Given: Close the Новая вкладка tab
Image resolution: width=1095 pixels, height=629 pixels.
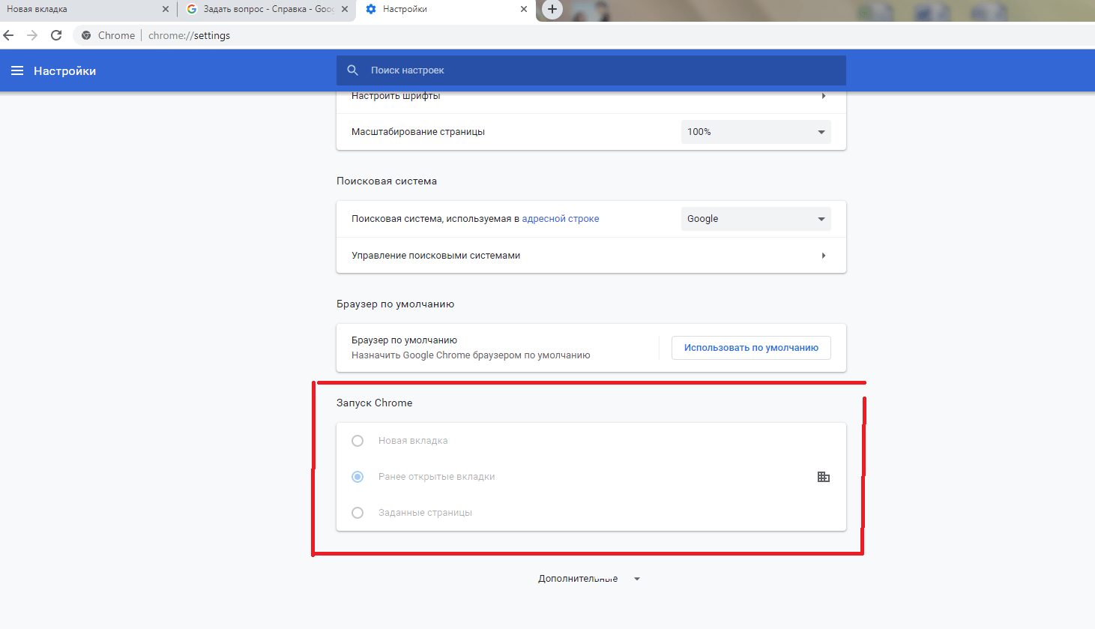Looking at the screenshot, I should pyautogui.click(x=166, y=9).
